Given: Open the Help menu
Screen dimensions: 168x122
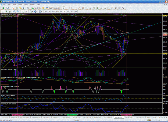Looking at the screenshot, I should click(x=38, y=5).
